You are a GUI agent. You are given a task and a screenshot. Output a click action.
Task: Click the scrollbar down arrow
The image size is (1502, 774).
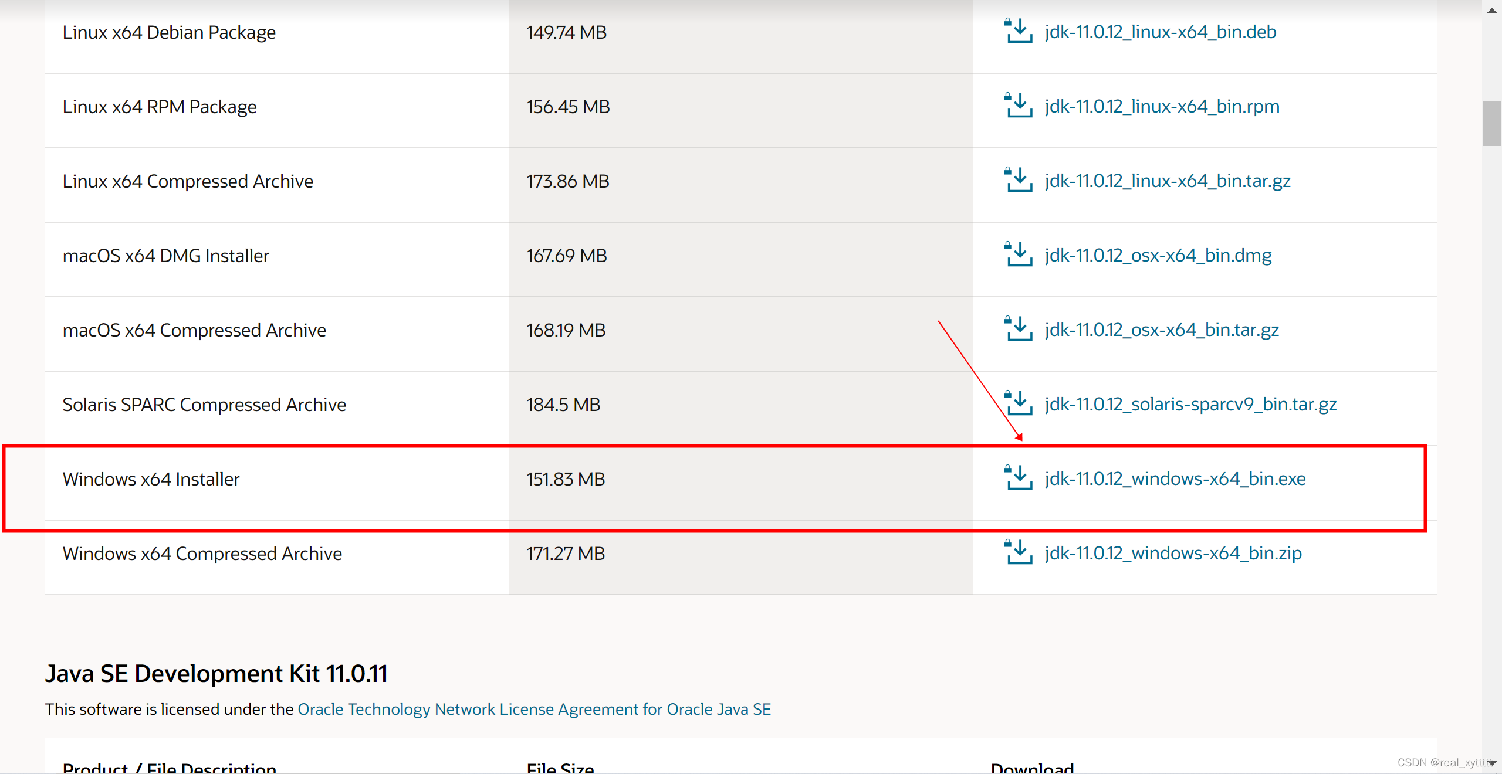[x=1491, y=763]
